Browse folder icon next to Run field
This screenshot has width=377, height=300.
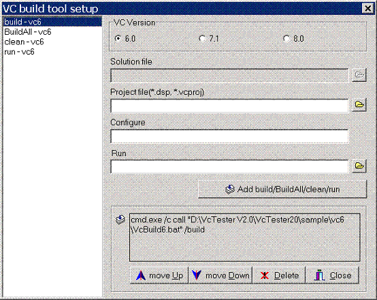point(359,166)
